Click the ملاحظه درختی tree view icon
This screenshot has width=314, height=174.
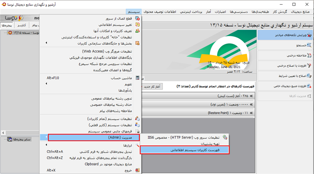coord(310,56)
